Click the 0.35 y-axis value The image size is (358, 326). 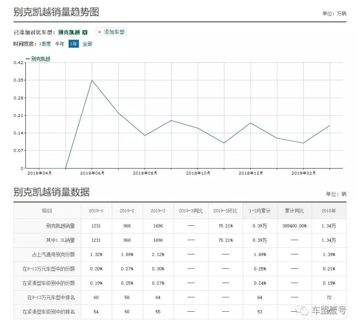coord(18,80)
